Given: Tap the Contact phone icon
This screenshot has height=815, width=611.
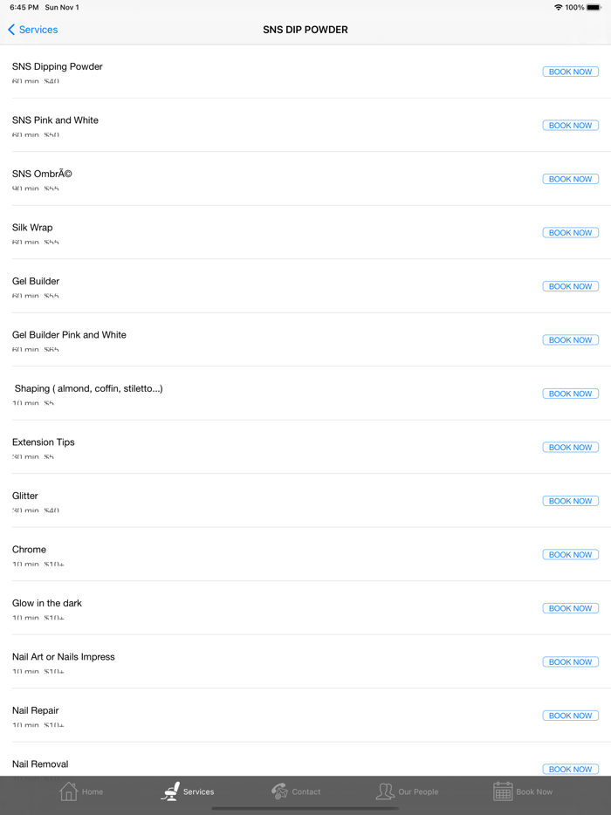Looking at the screenshot, I should tap(279, 791).
